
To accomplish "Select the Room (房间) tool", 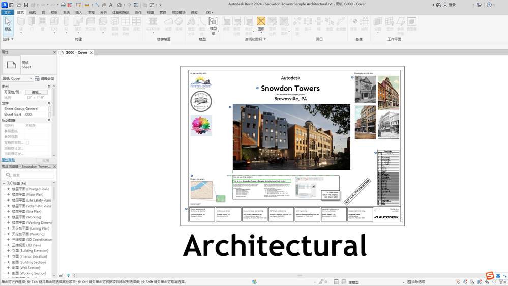I will click(x=226, y=24).
